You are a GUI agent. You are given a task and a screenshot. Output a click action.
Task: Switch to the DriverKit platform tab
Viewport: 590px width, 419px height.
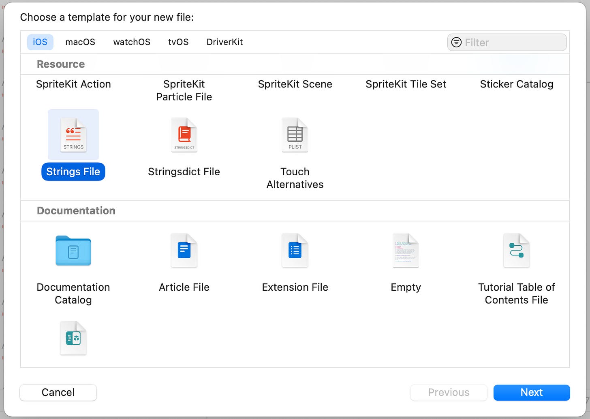point(224,42)
